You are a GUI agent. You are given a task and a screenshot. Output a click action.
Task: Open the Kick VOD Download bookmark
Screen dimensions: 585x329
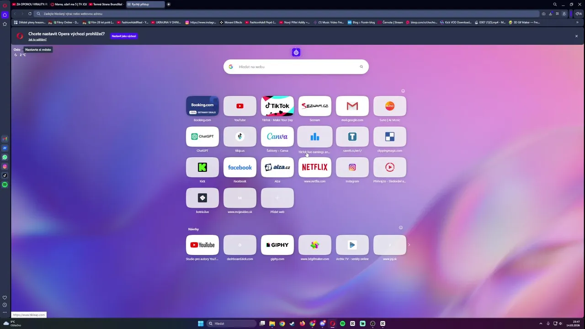(x=455, y=22)
